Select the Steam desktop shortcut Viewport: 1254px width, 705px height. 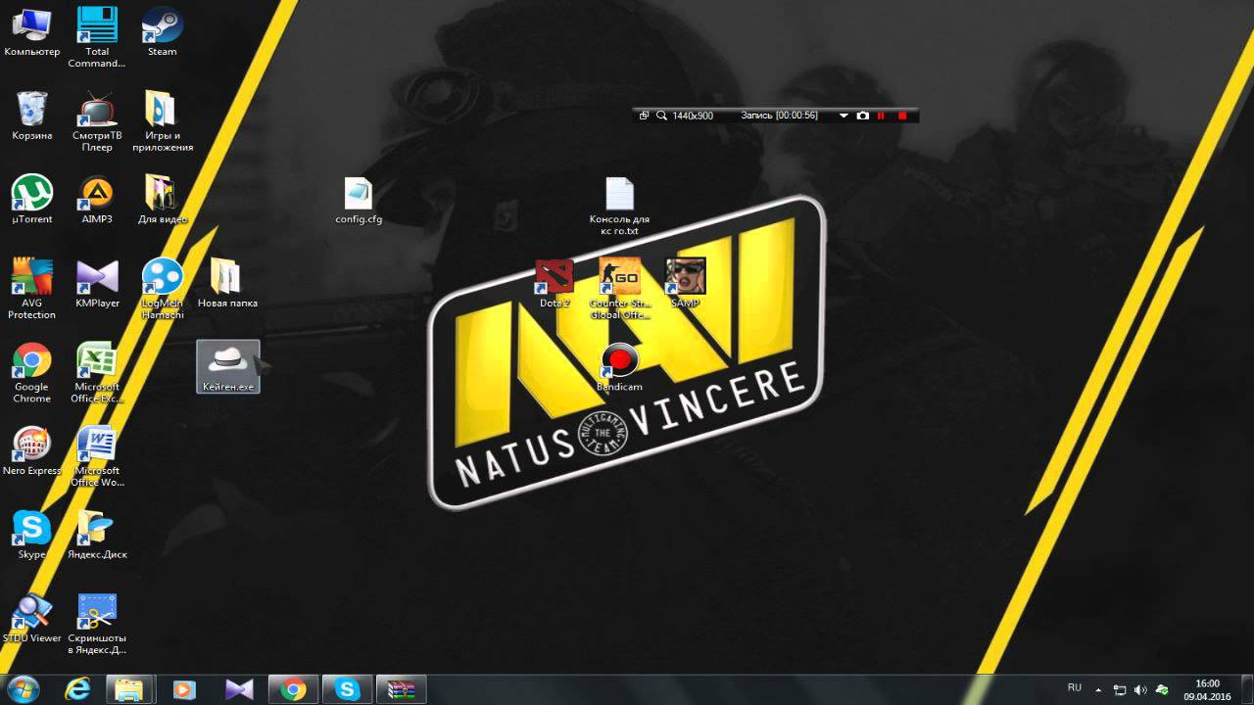(162, 32)
